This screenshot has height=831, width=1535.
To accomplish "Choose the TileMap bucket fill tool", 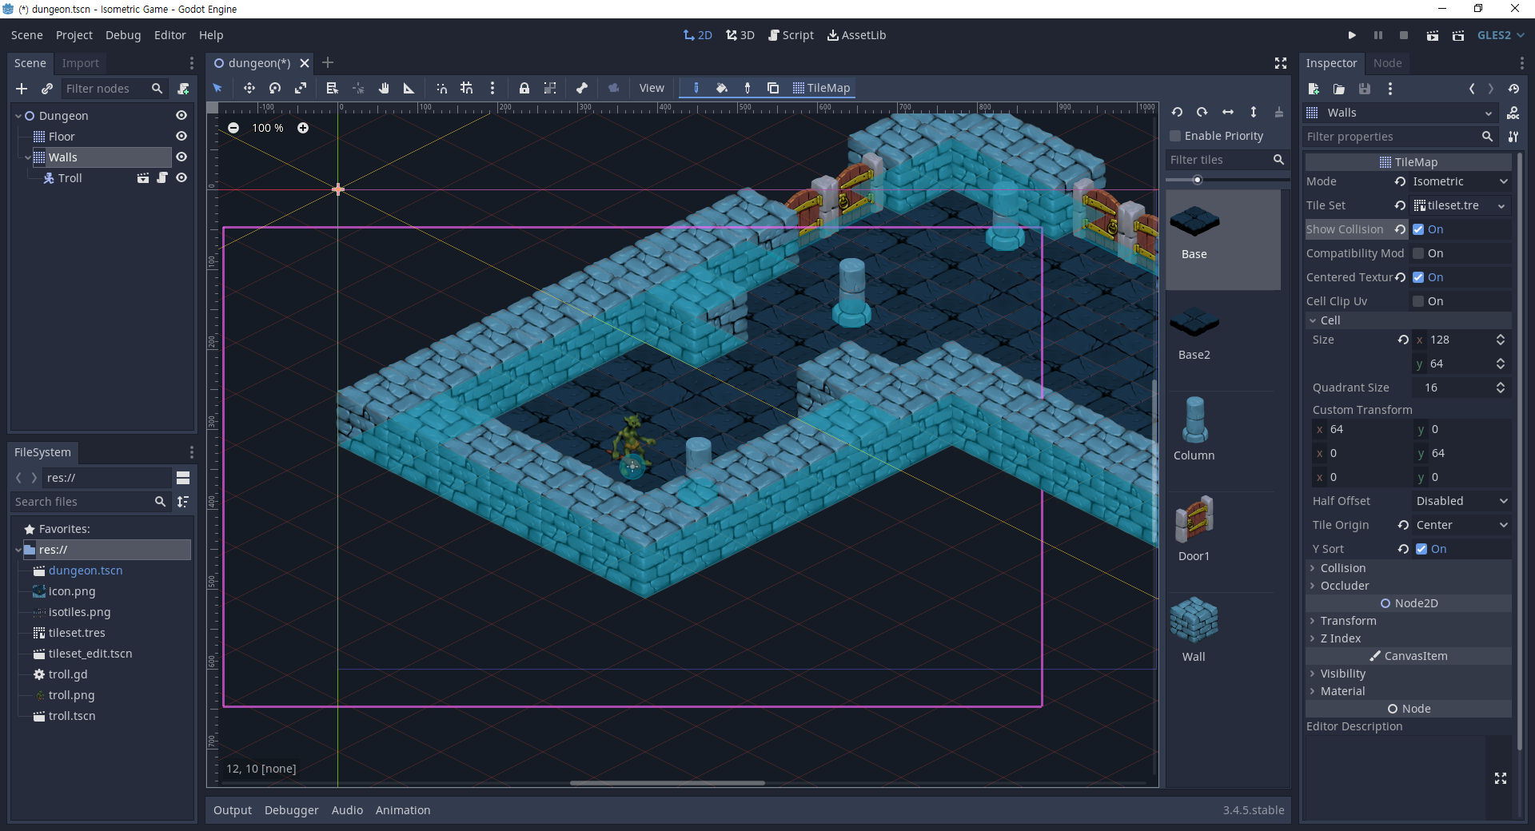I will (x=722, y=88).
